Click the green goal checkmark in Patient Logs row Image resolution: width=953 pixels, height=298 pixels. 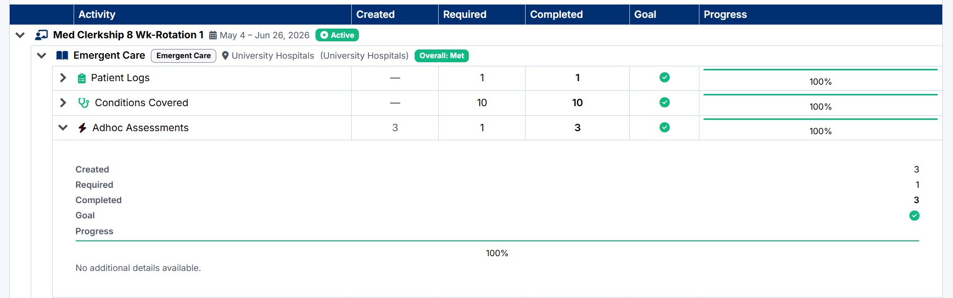tap(665, 78)
